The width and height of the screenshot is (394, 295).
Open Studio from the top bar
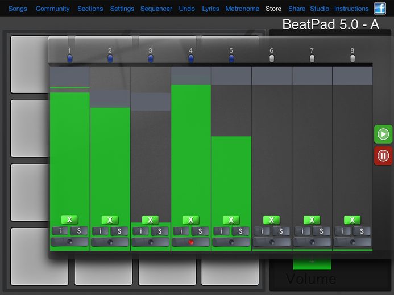click(x=320, y=9)
